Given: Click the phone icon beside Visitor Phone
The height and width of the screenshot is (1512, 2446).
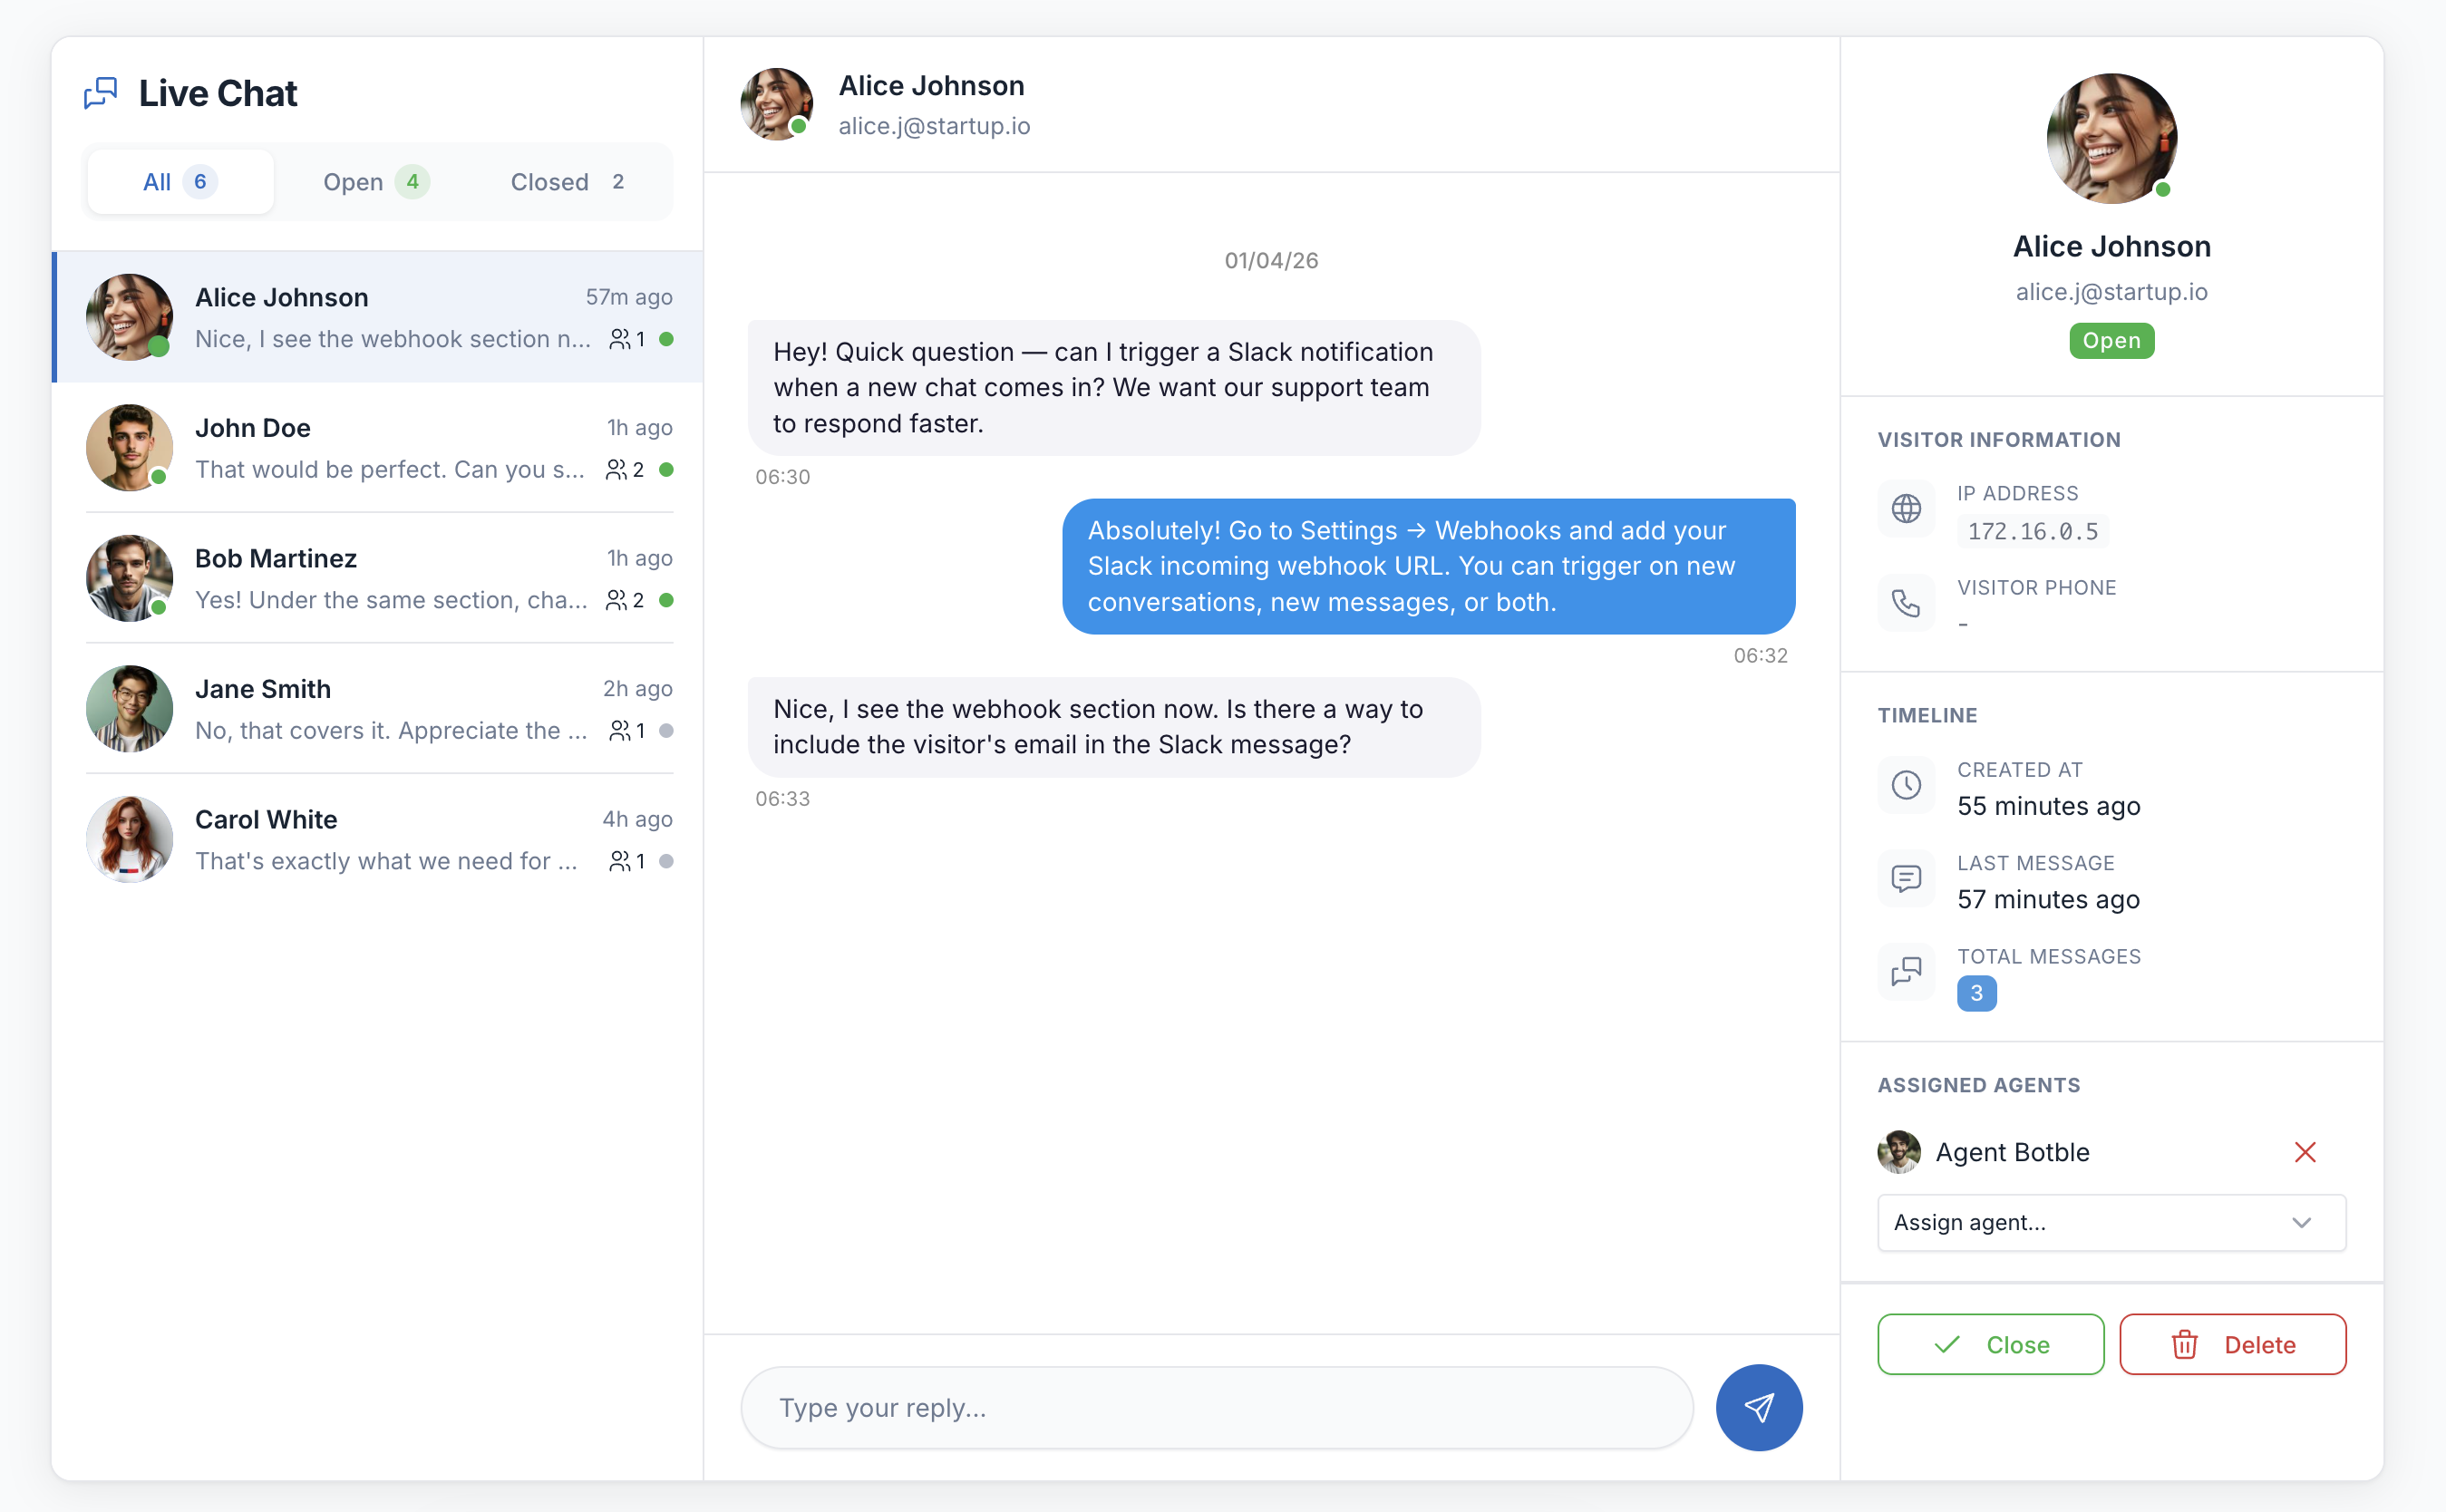Looking at the screenshot, I should (x=1906, y=602).
